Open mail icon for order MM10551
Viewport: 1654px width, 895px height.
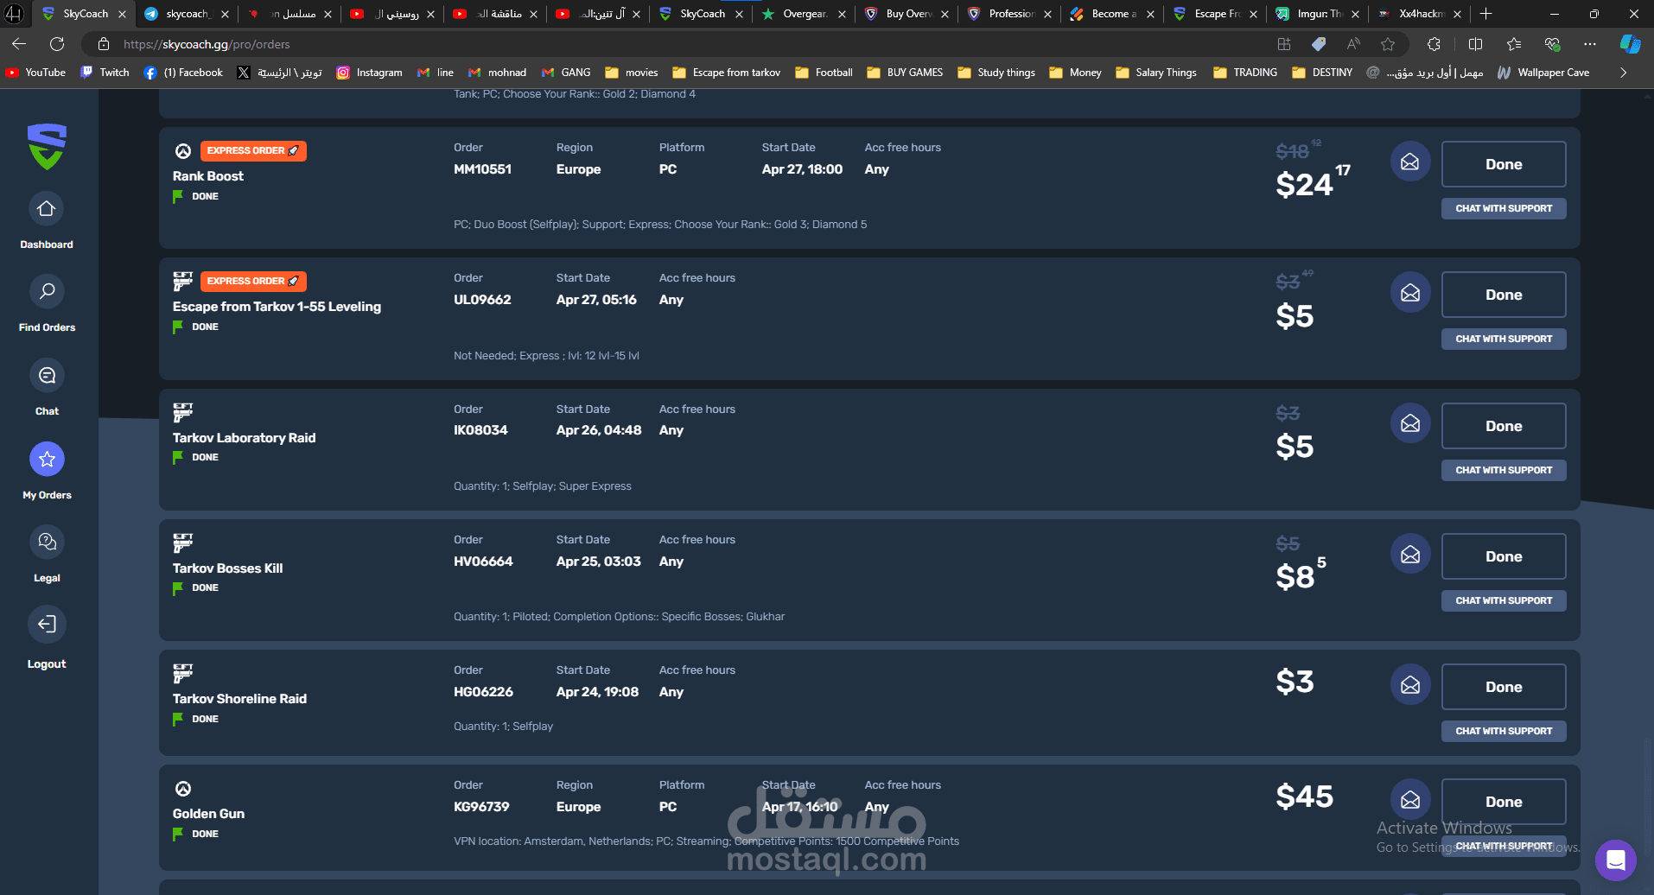pos(1410,162)
